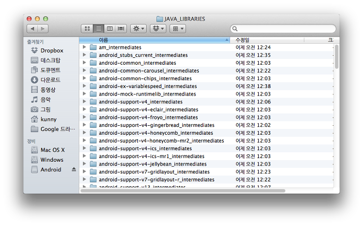Open the Dropbox toolbar menu
The height and width of the screenshot is (226, 363).
click(158, 29)
